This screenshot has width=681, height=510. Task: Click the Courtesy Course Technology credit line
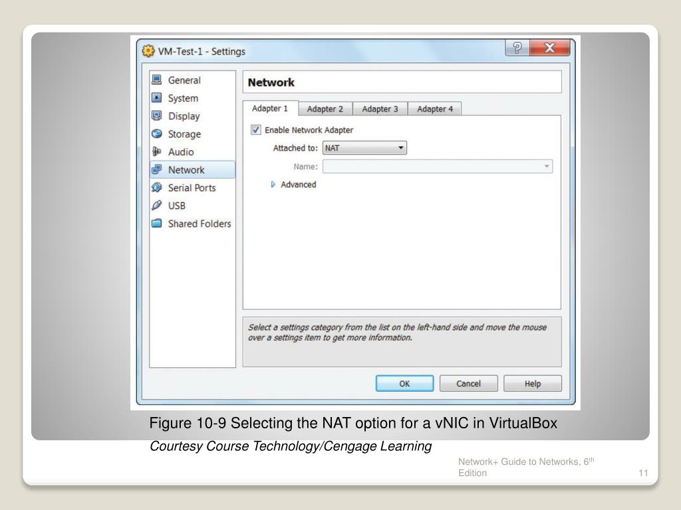click(x=291, y=446)
